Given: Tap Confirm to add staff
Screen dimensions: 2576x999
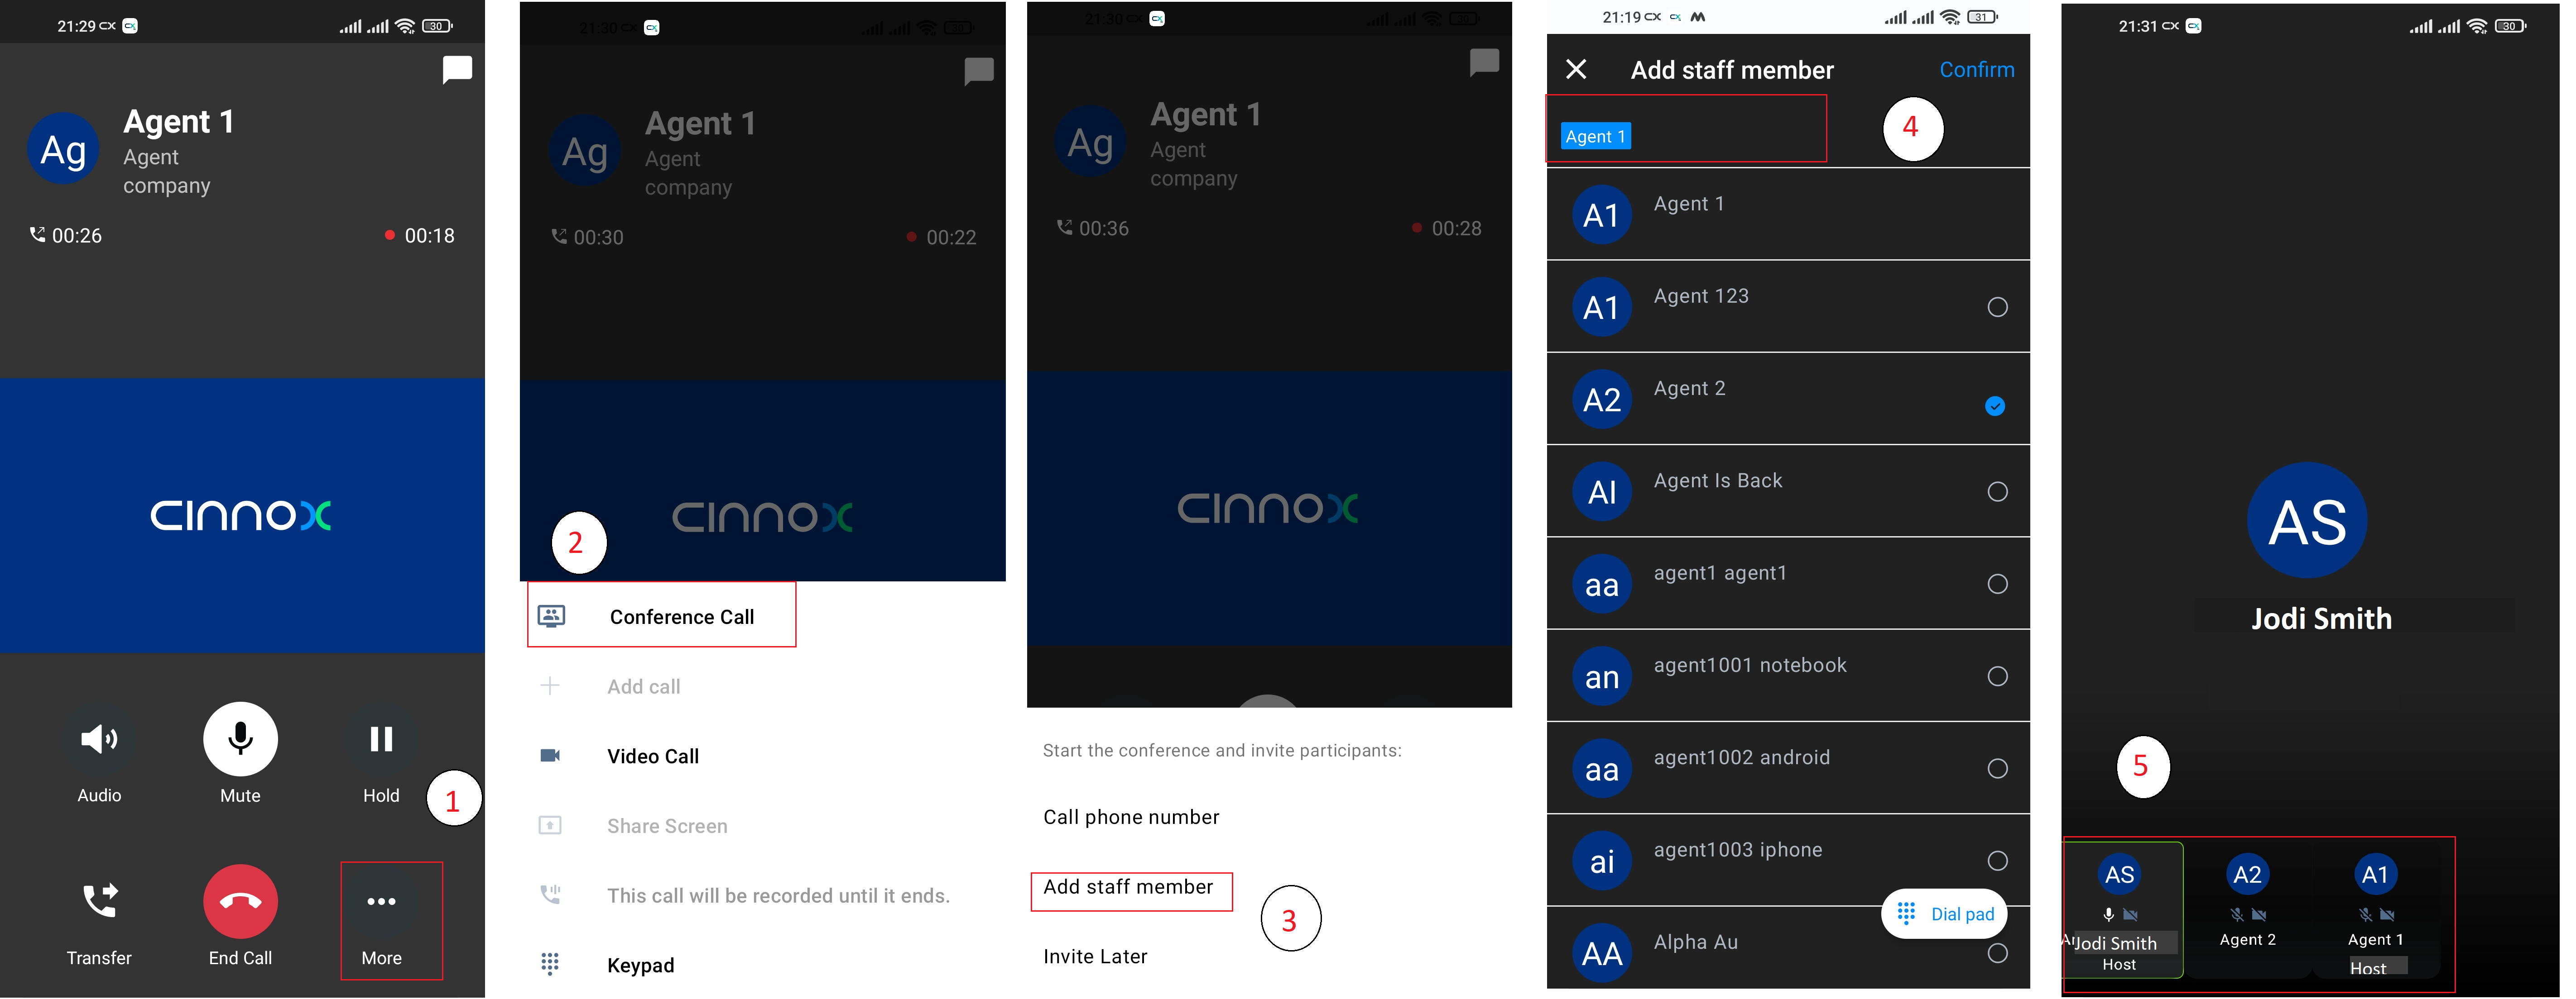Looking at the screenshot, I should [1976, 69].
